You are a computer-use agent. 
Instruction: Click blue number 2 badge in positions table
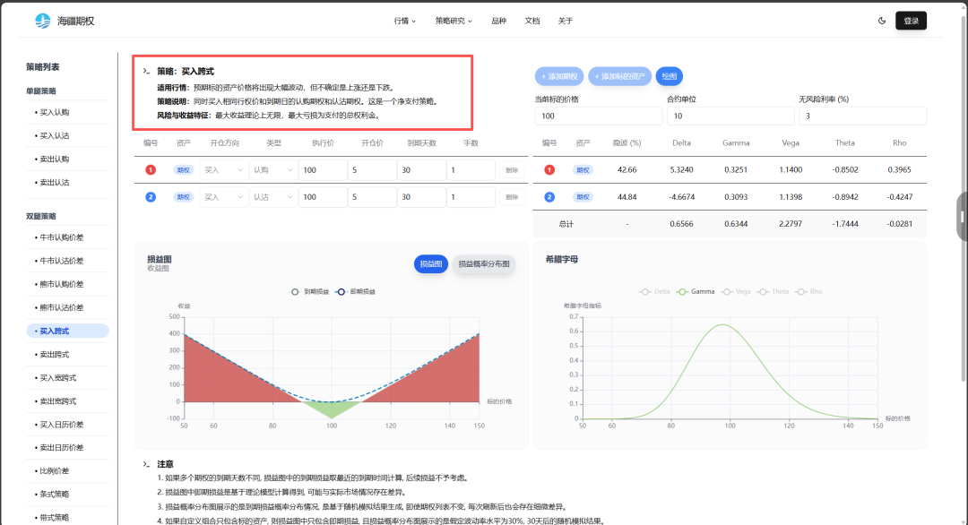click(151, 197)
